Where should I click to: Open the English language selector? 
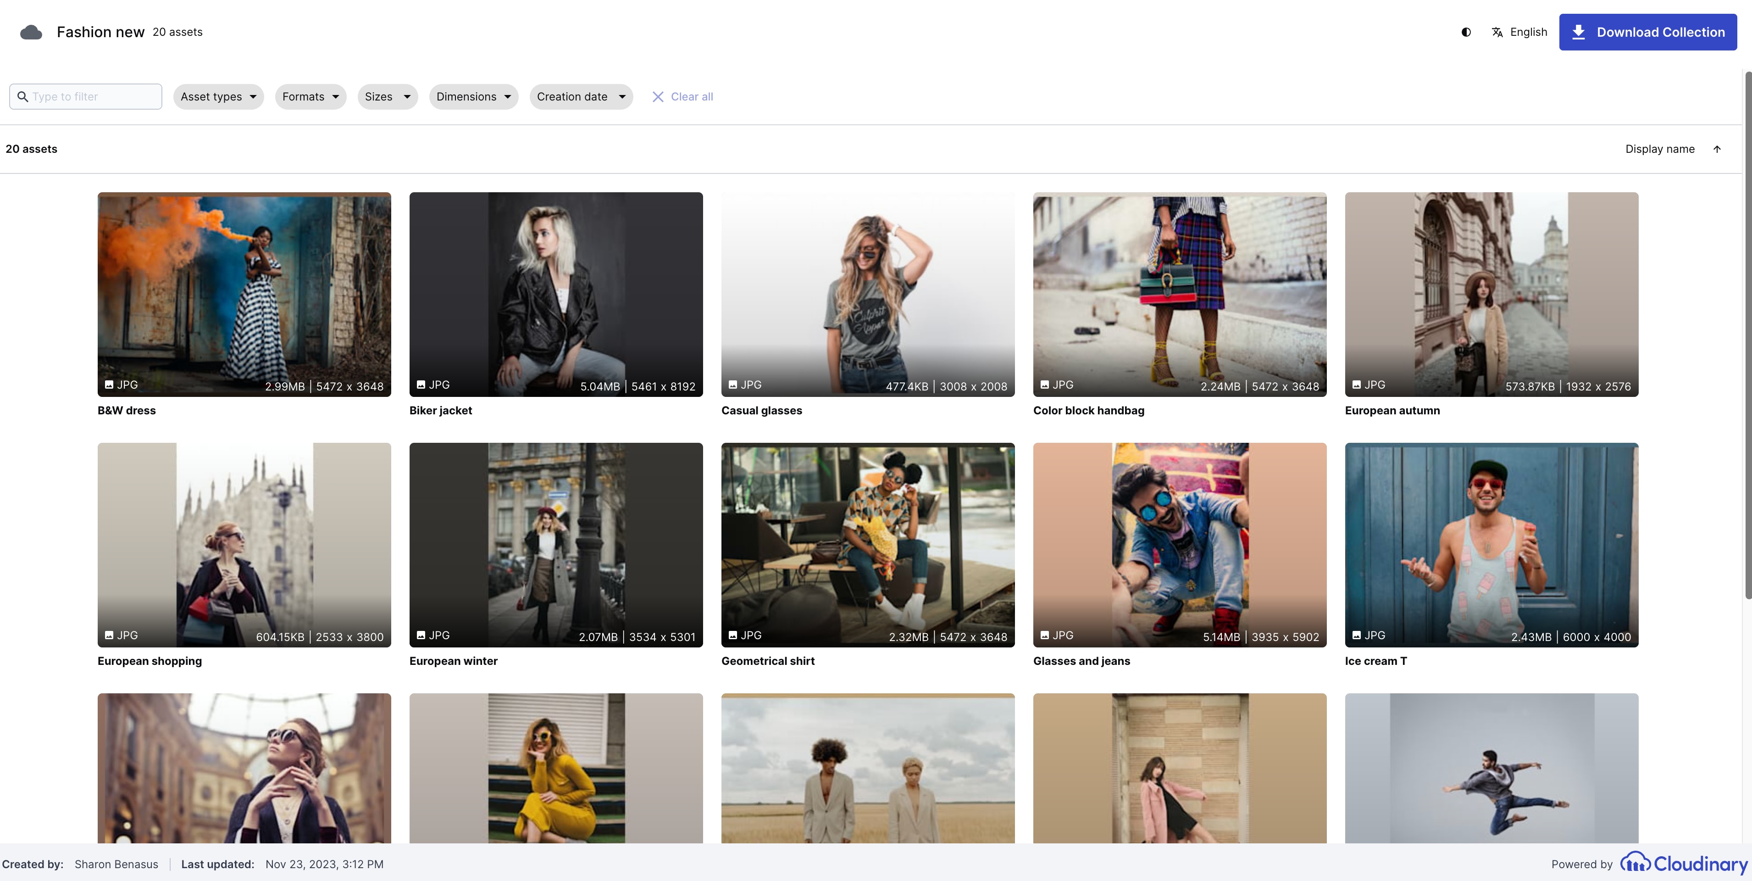(1528, 32)
